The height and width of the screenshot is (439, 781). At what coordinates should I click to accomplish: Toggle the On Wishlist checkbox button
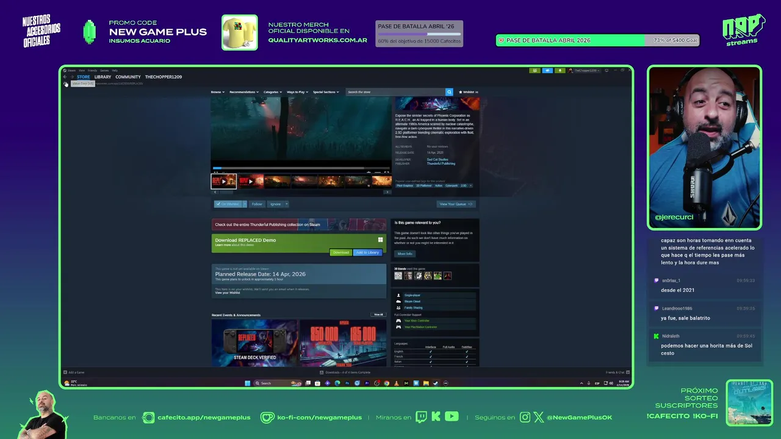228,204
